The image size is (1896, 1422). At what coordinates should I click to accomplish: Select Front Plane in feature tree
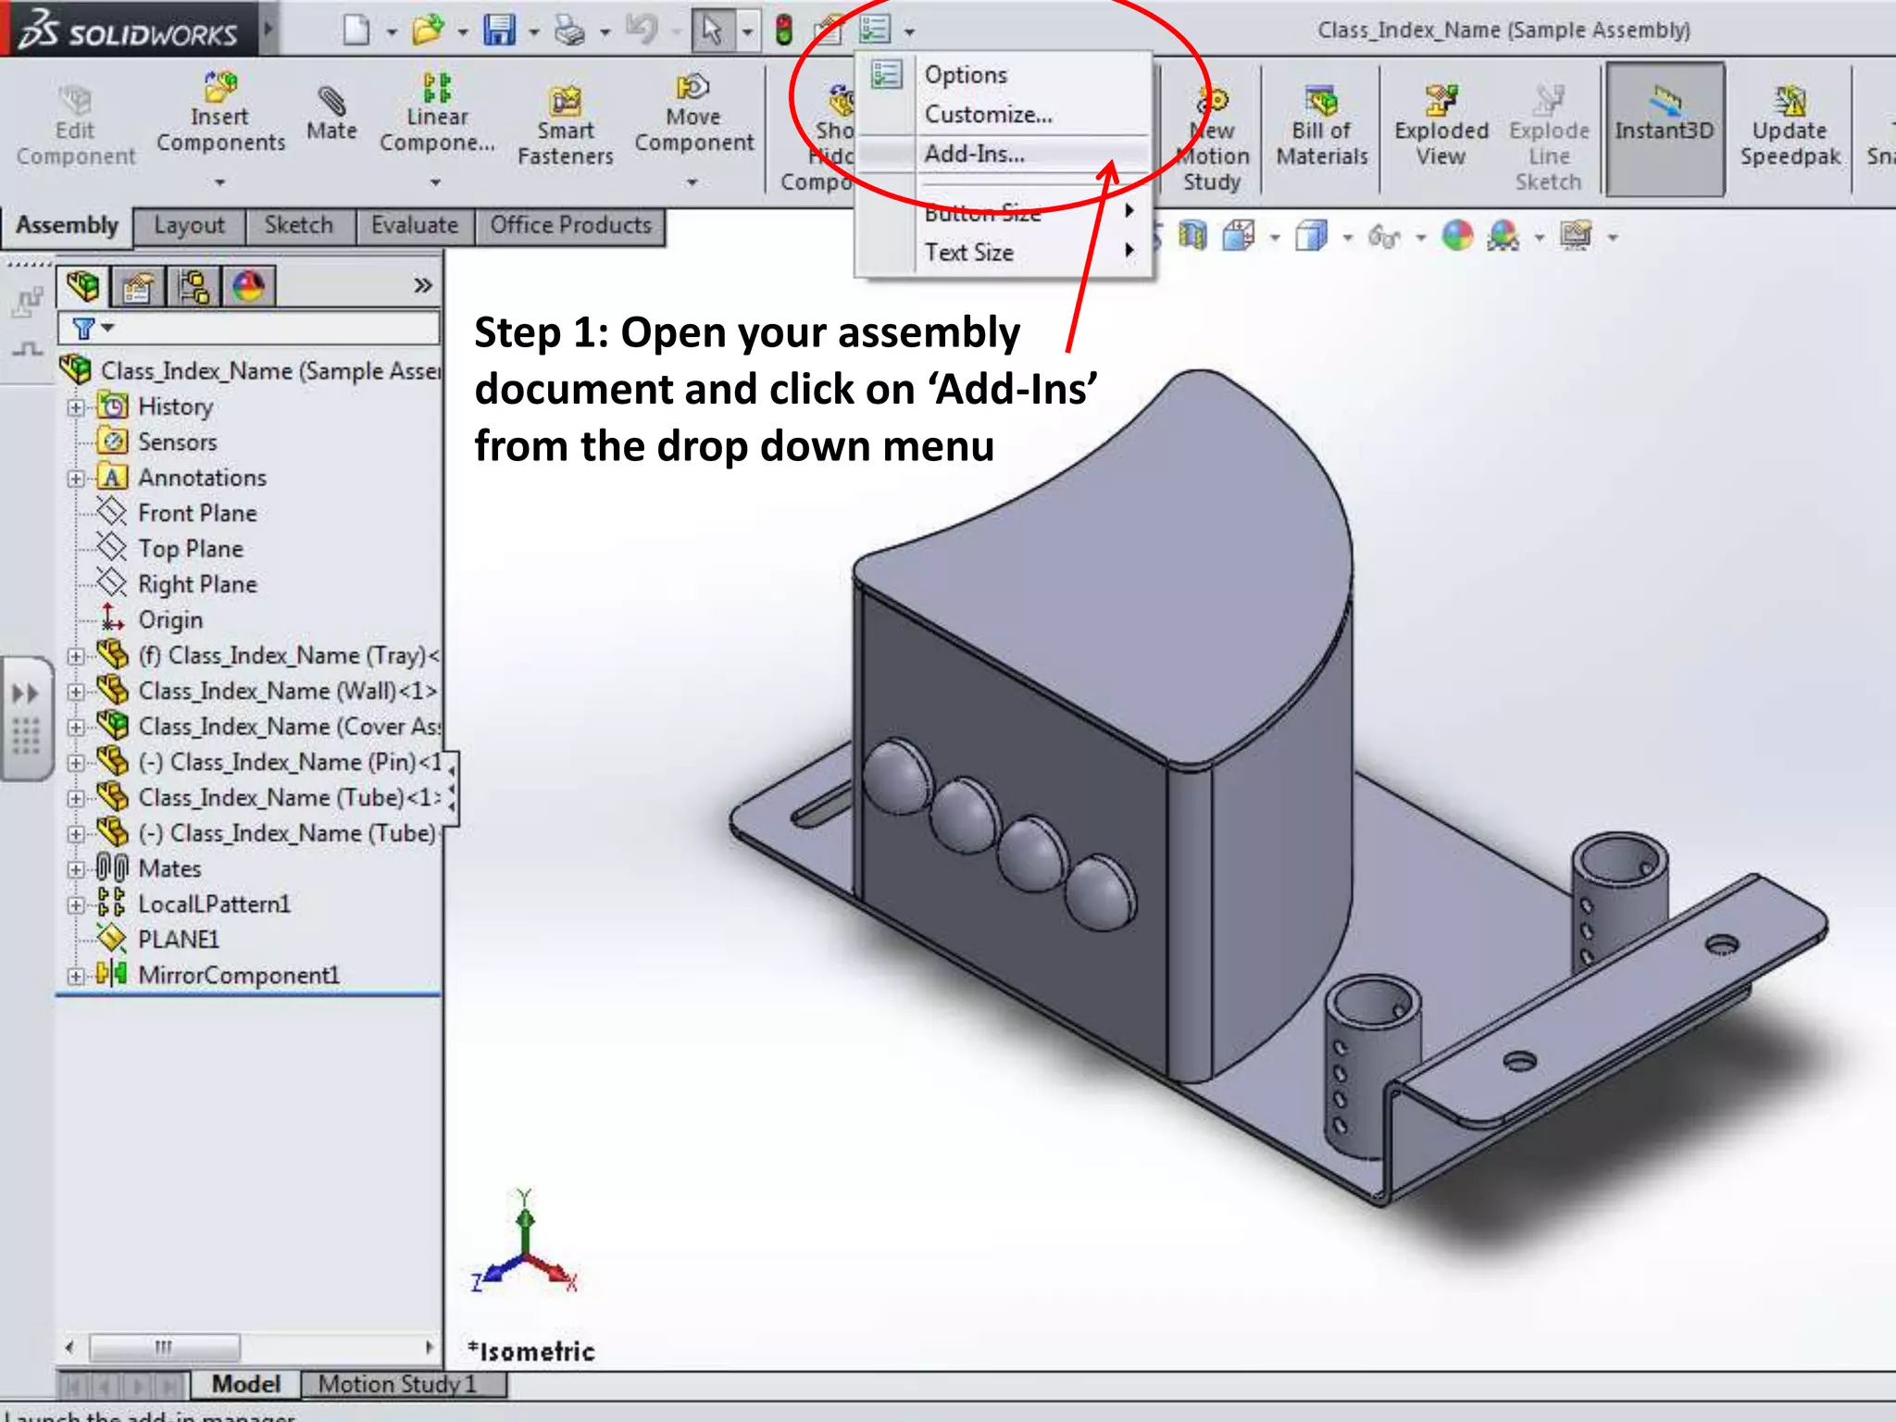[196, 513]
